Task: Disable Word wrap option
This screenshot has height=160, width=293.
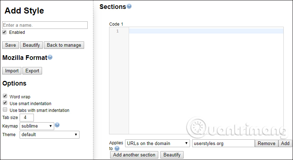Action: coord(5,96)
